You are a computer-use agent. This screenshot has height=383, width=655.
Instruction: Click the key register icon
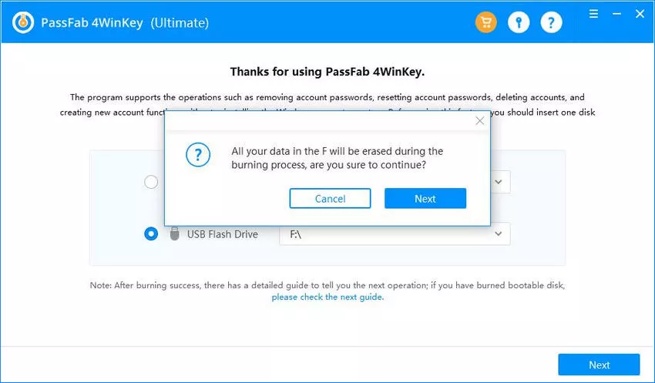click(x=519, y=22)
